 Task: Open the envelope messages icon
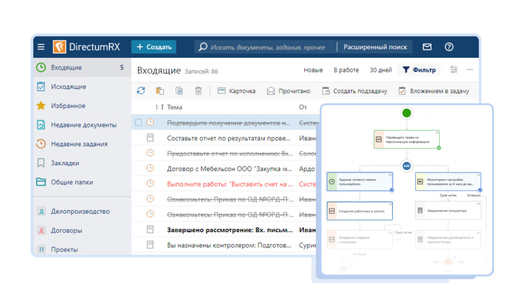pyautogui.click(x=427, y=46)
